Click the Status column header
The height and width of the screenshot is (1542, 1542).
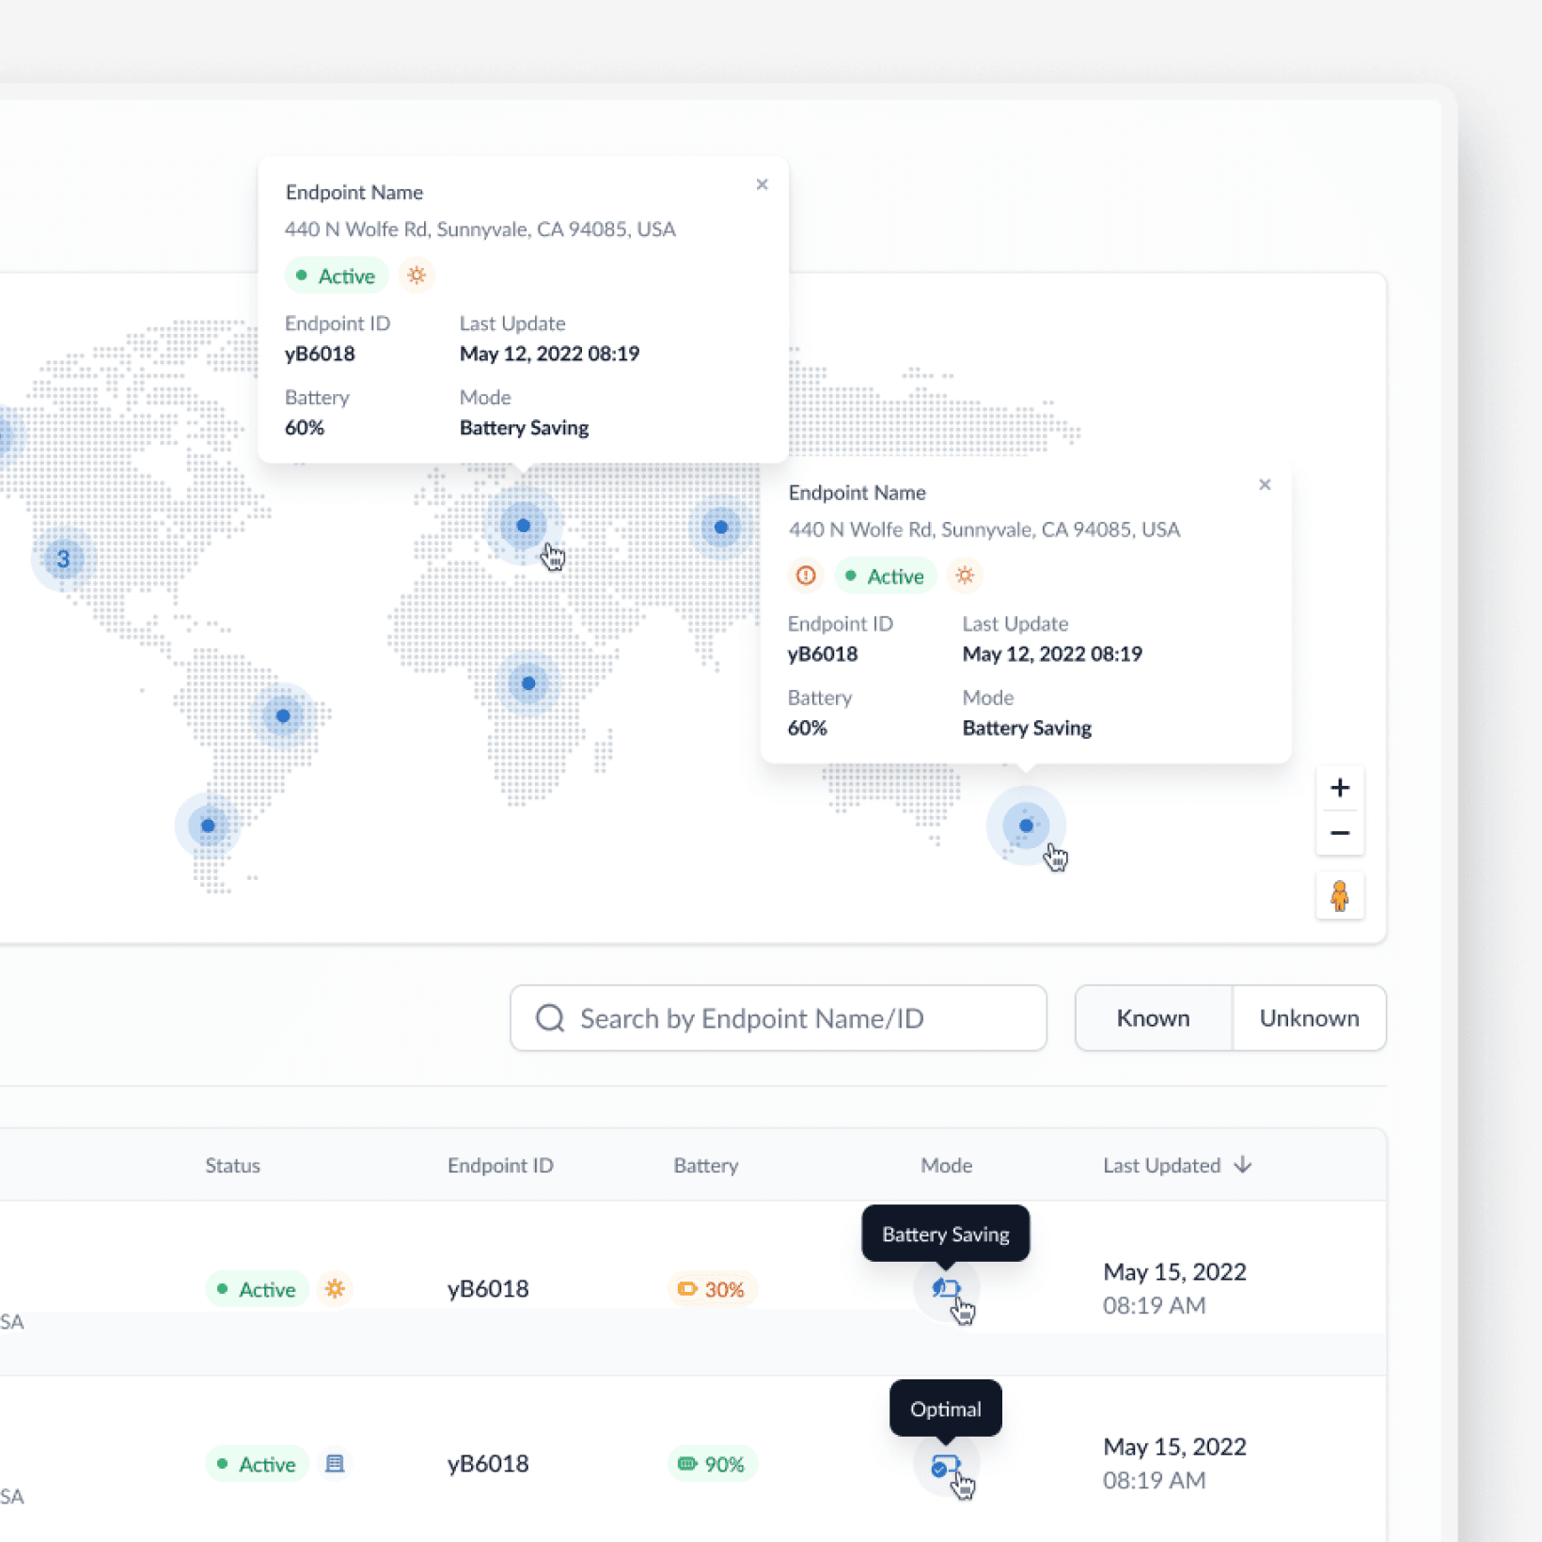tap(232, 1165)
